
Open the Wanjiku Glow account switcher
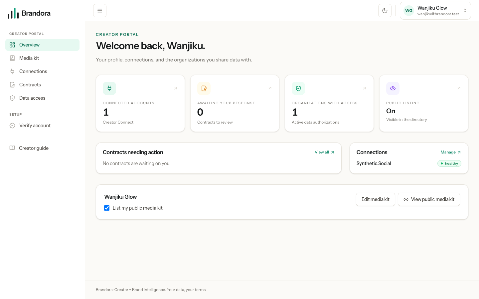[x=435, y=11]
